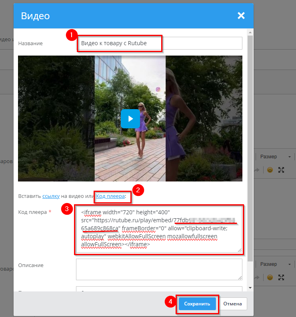296x317 pixels.
Task: Click the redo arrow in the lower toolbar
Action: 257,277
